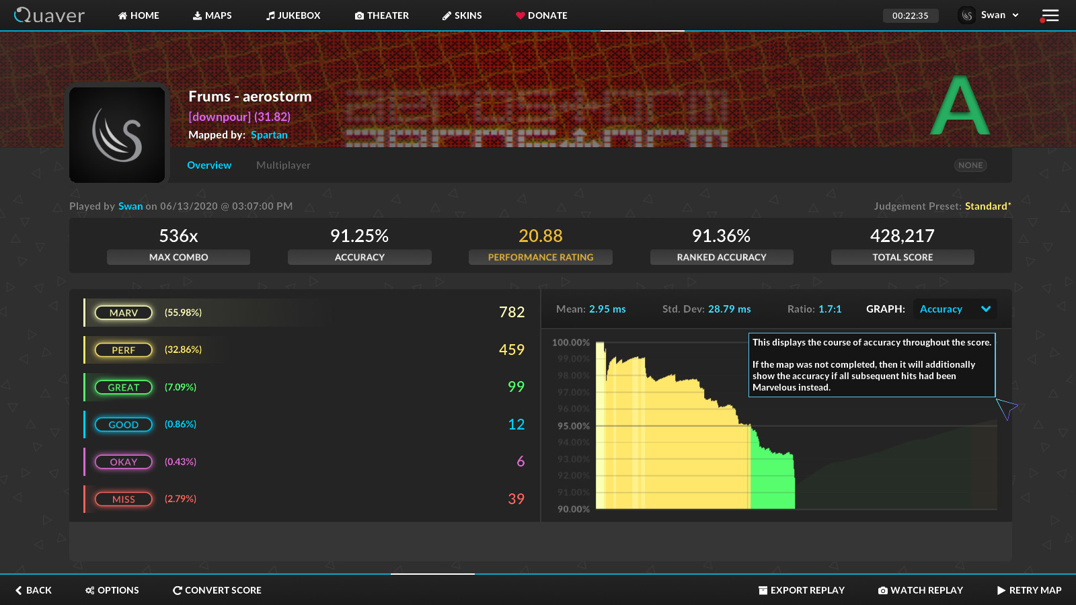Click the Quaver logo
The height and width of the screenshot is (605, 1076).
[50, 15]
